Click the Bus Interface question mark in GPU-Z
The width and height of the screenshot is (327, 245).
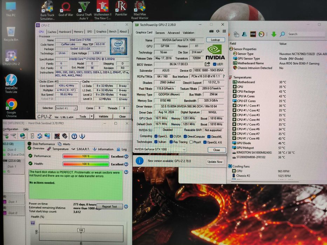(224, 76)
